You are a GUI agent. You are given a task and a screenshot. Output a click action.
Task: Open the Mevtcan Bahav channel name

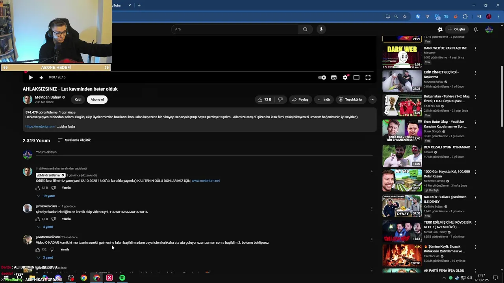(x=48, y=97)
